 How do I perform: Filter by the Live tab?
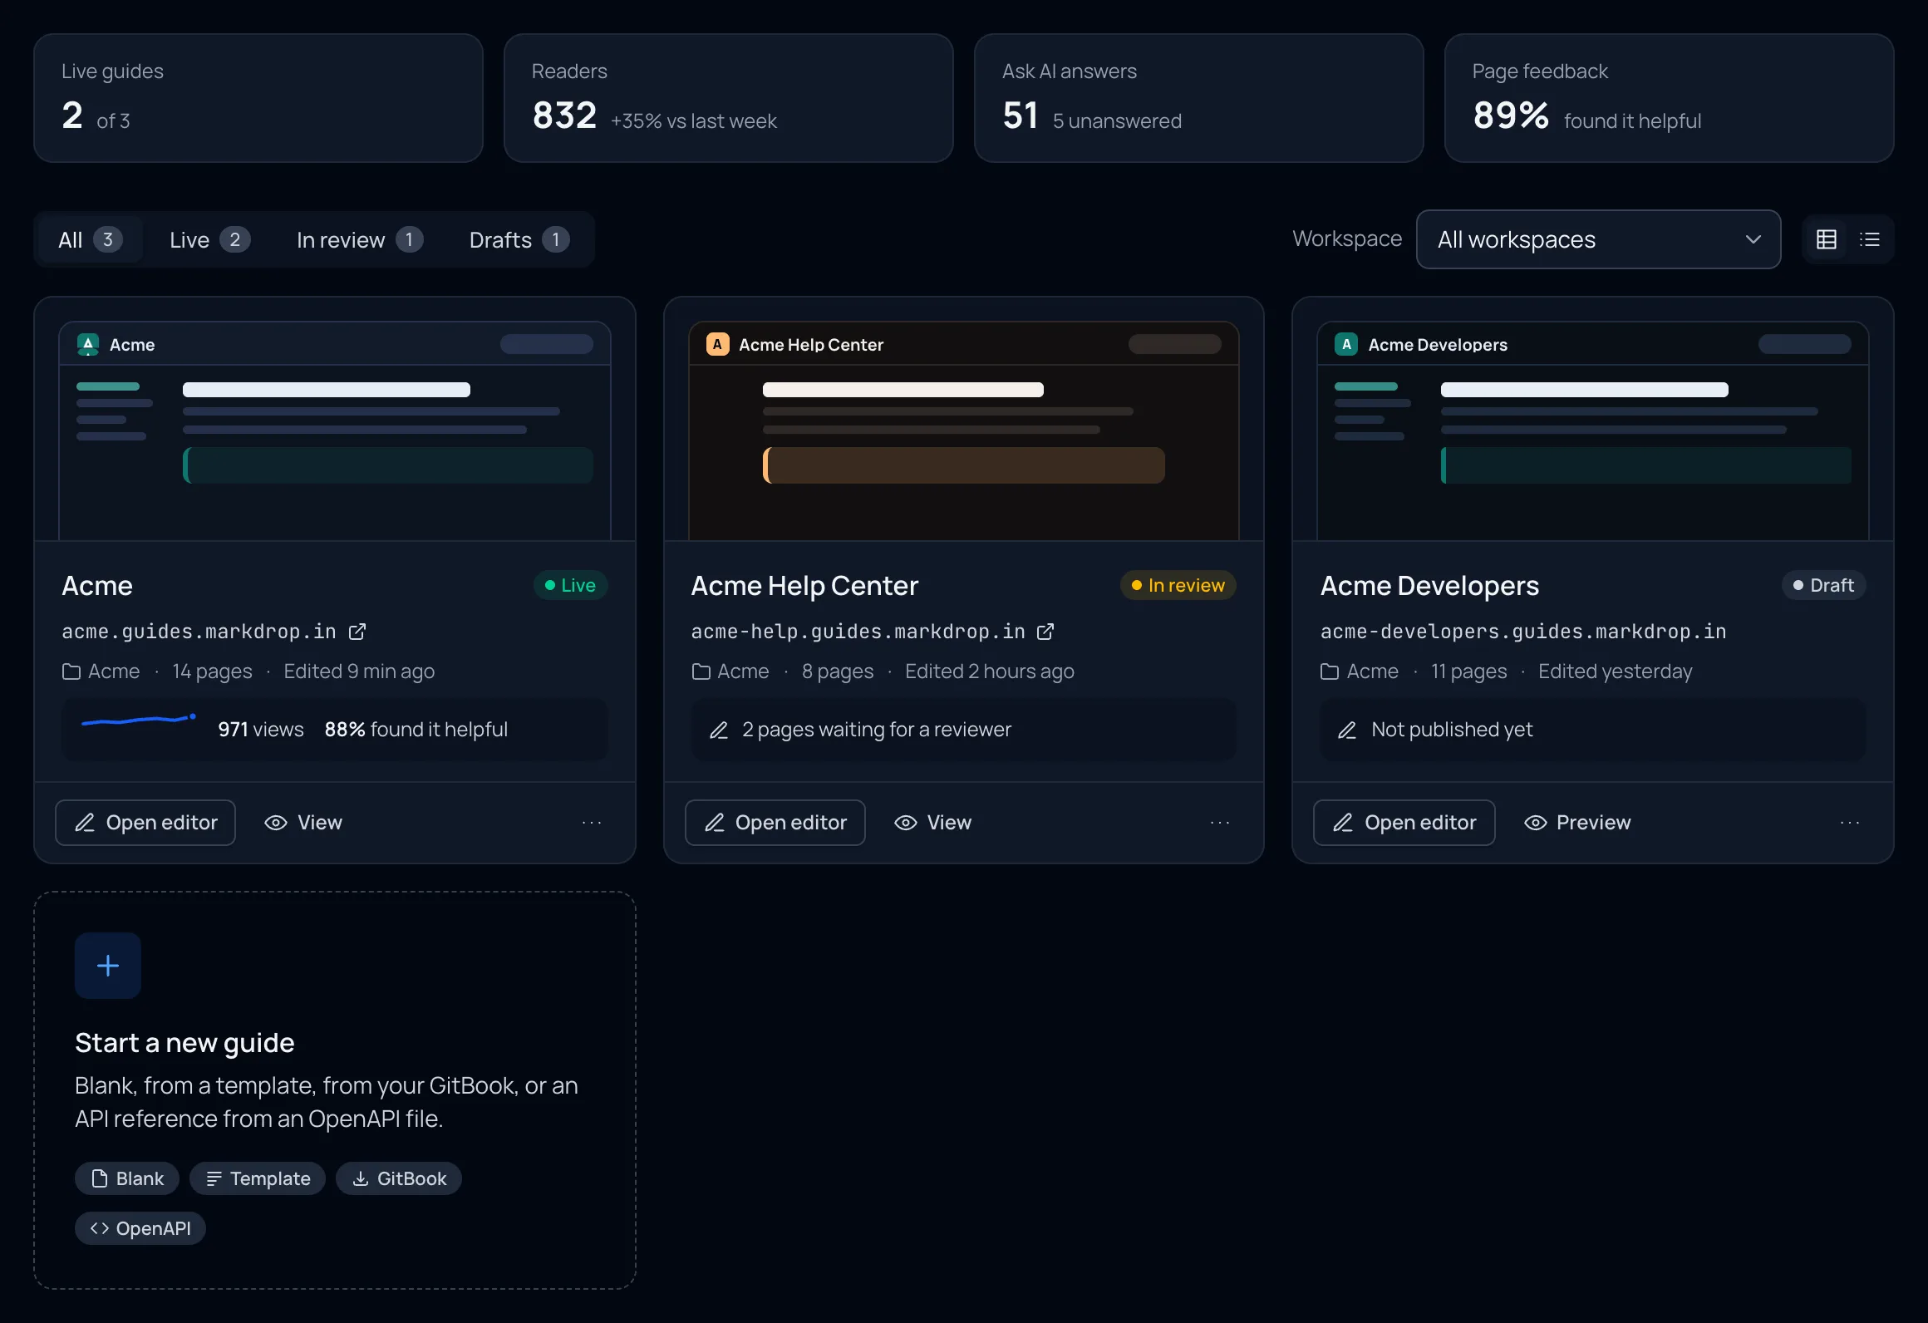209,240
